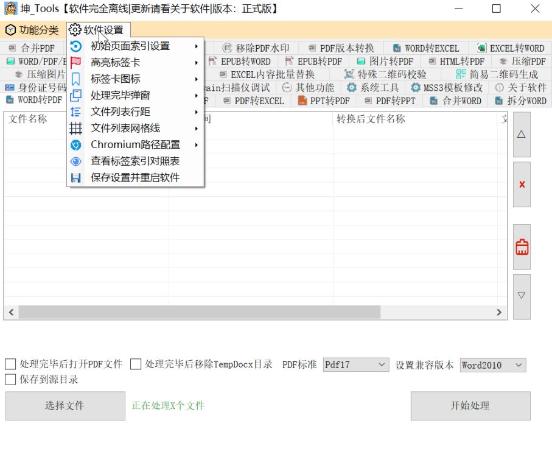Click the floppy disk save icon in the menu
The image size is (552, 454).
pos(75,178)
